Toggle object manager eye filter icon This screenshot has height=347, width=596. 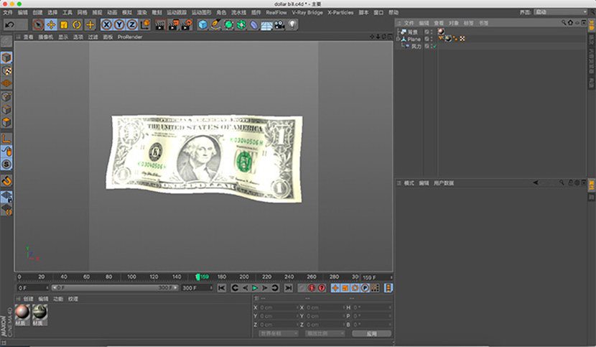pos(577,23)
